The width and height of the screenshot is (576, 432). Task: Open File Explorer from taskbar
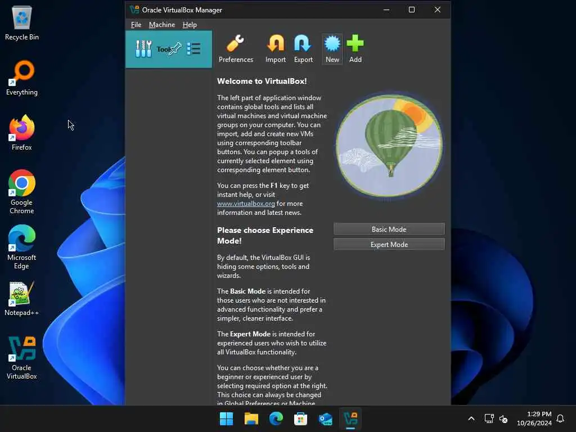coord(251,418)
